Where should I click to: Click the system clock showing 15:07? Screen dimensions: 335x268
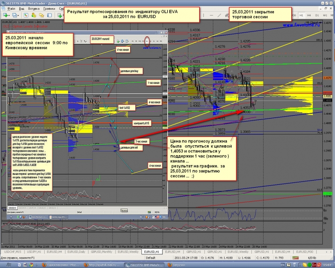(x=328, y=265)
